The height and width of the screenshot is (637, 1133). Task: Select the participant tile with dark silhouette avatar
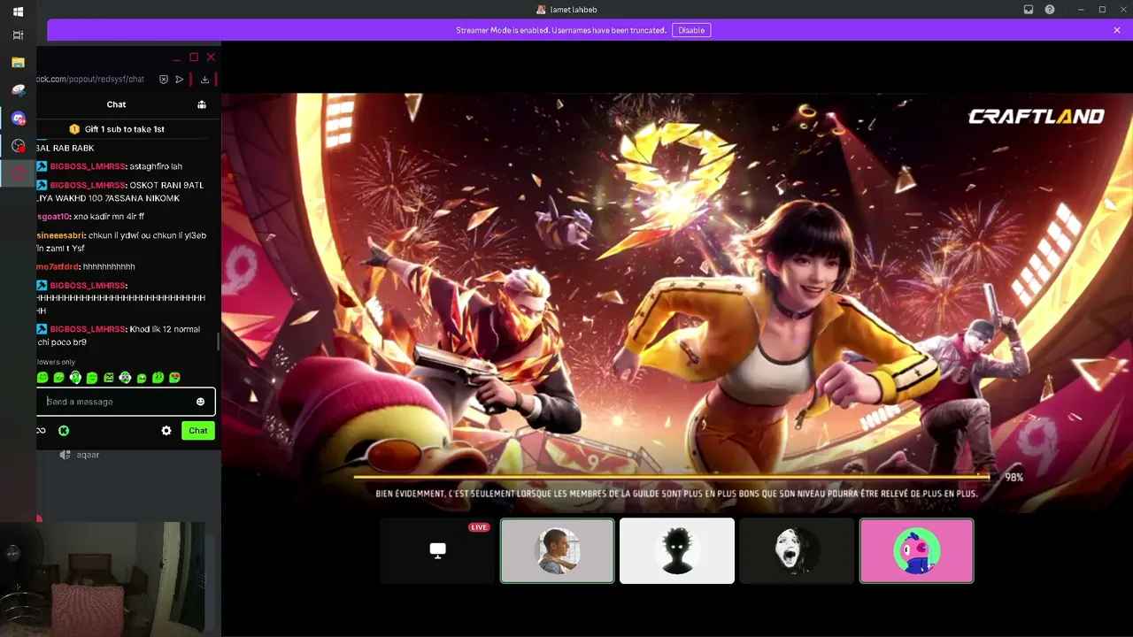[677, 550]
